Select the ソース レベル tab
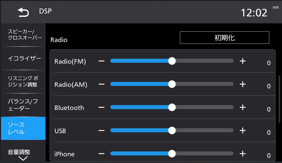 (x=23, y=128)
